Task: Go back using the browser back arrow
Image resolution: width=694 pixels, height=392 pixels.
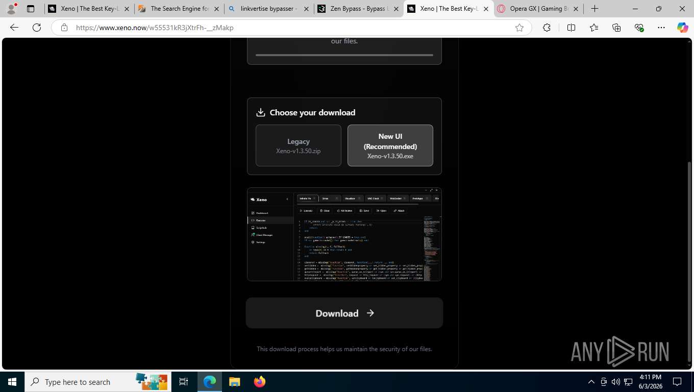Action: pyautogui.click(x=14, y=28)
